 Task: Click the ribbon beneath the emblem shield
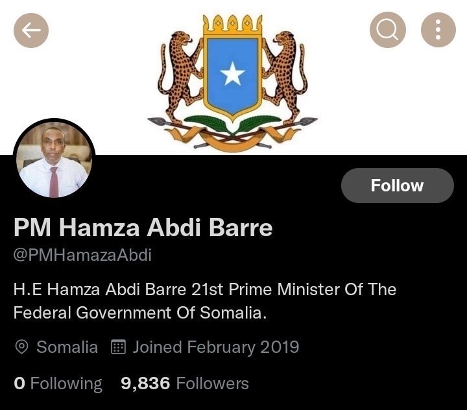[x=232, y=138]
